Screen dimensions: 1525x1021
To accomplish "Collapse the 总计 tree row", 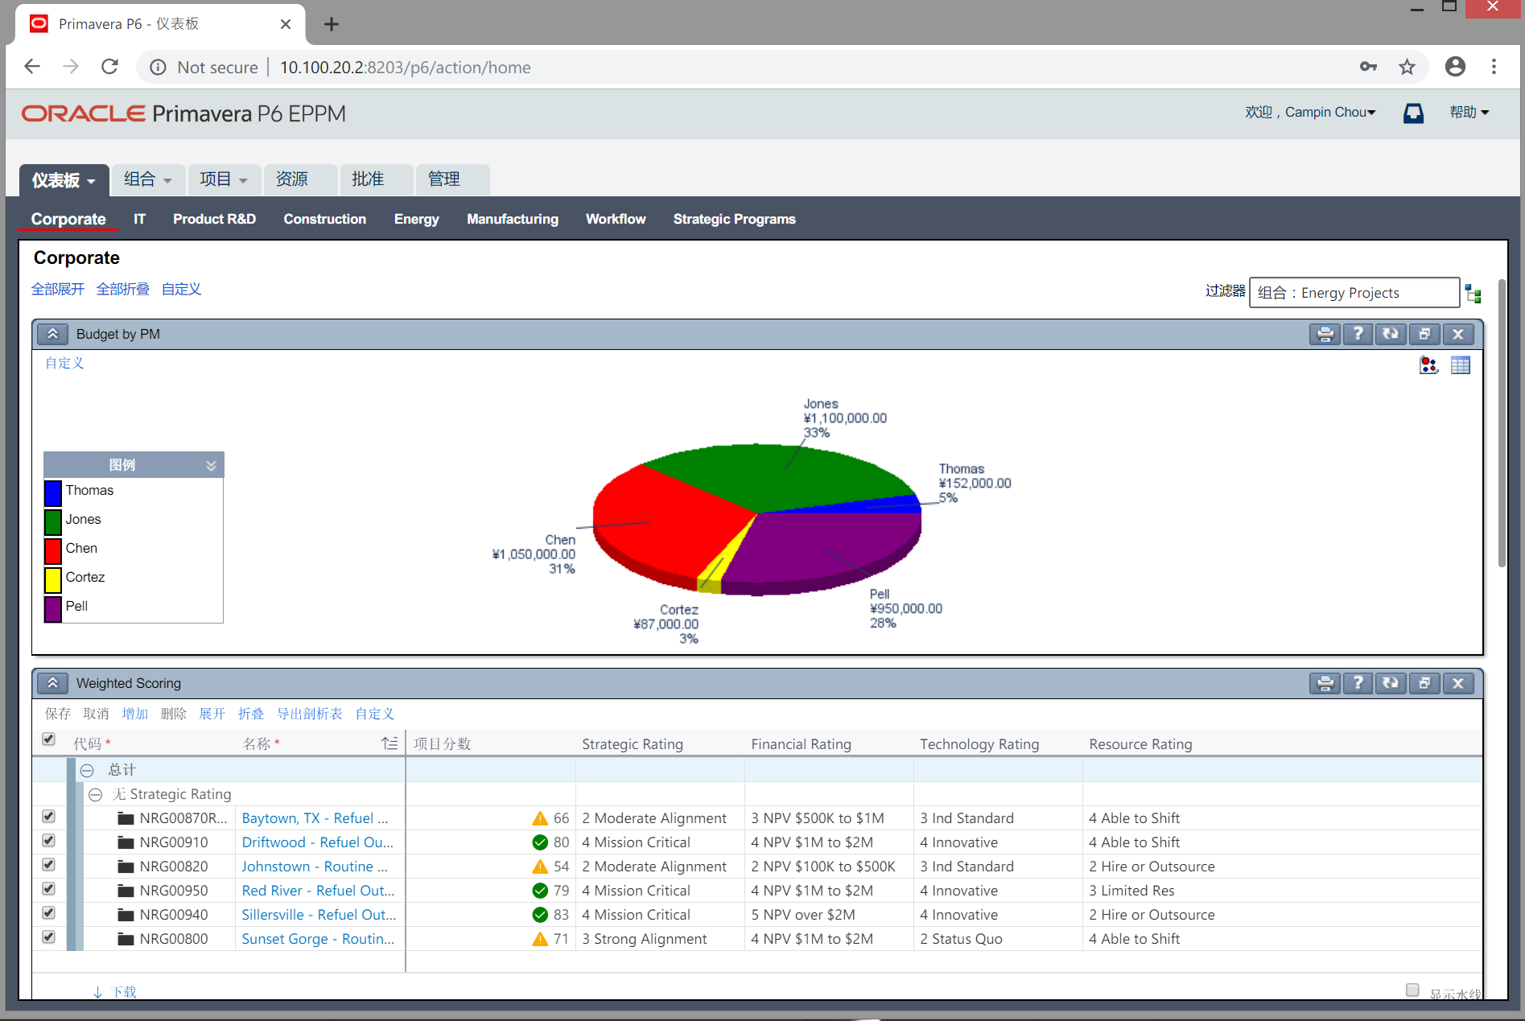I will pos(87,770).
